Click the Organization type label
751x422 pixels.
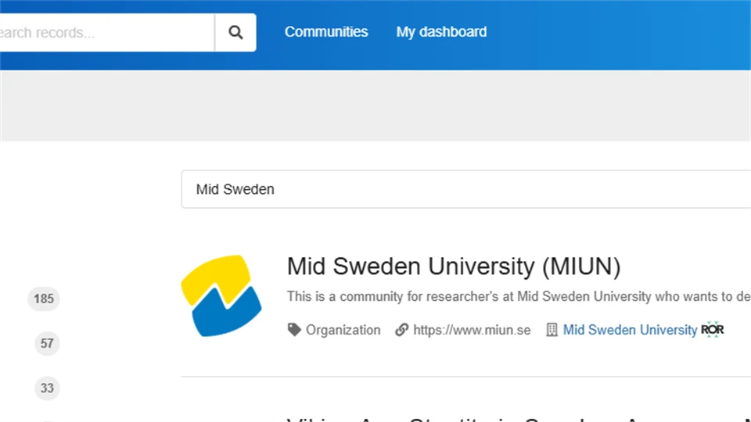point(343,330)
